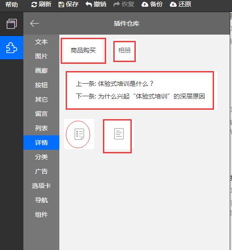Click 保存 save in top toolbar
Viewport: 232px width, 250px height.
click(x=68, y=4)
